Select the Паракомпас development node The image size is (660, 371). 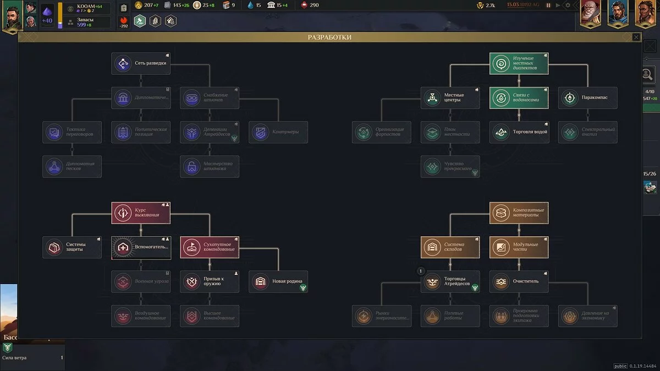coord(588,98)
